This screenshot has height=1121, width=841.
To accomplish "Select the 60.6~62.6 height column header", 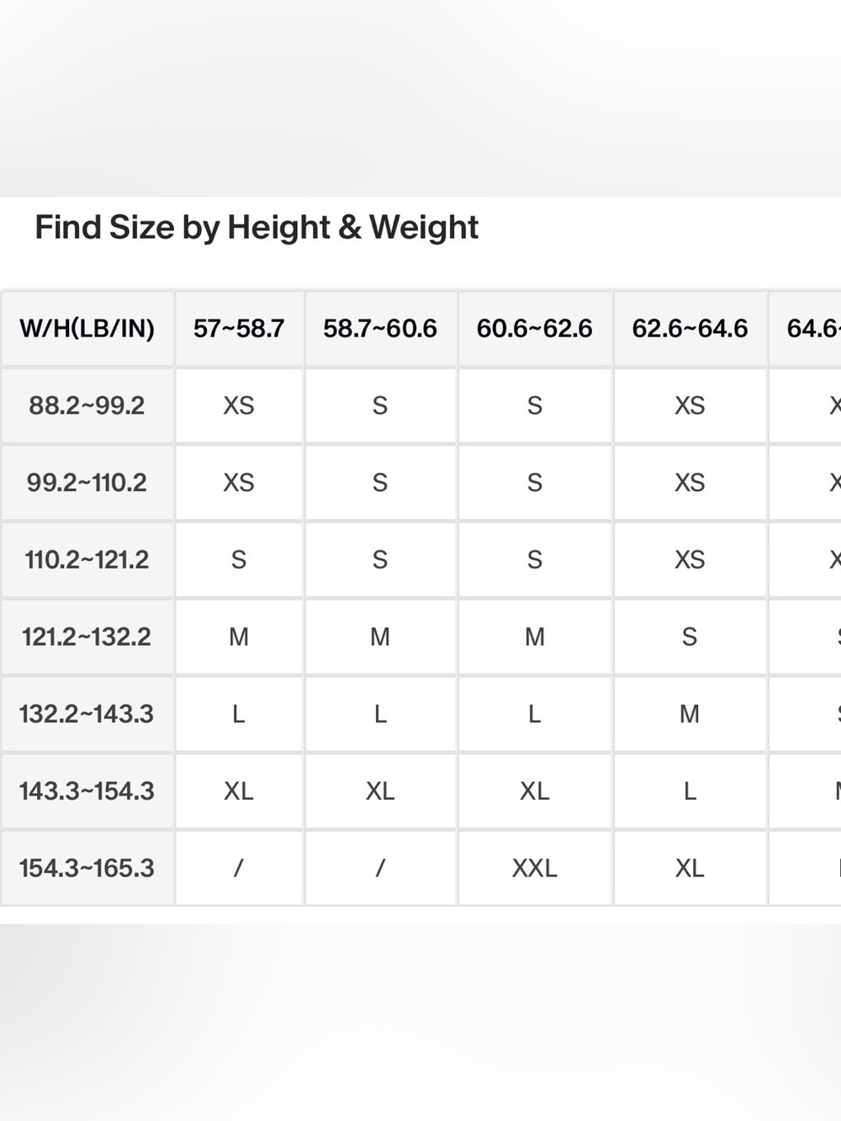I will tap(535, 328).
